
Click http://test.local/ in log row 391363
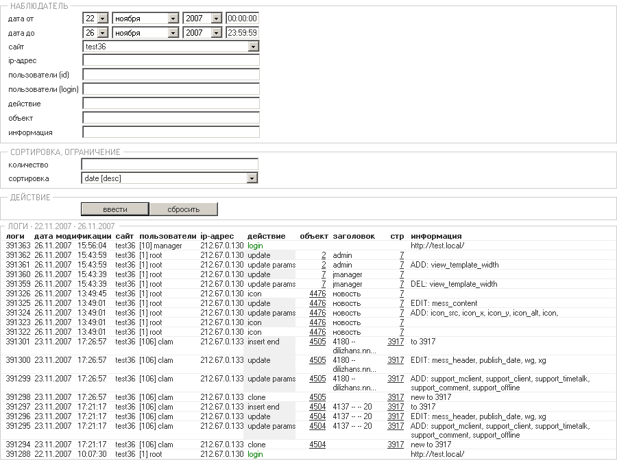(x=437, y=246)
